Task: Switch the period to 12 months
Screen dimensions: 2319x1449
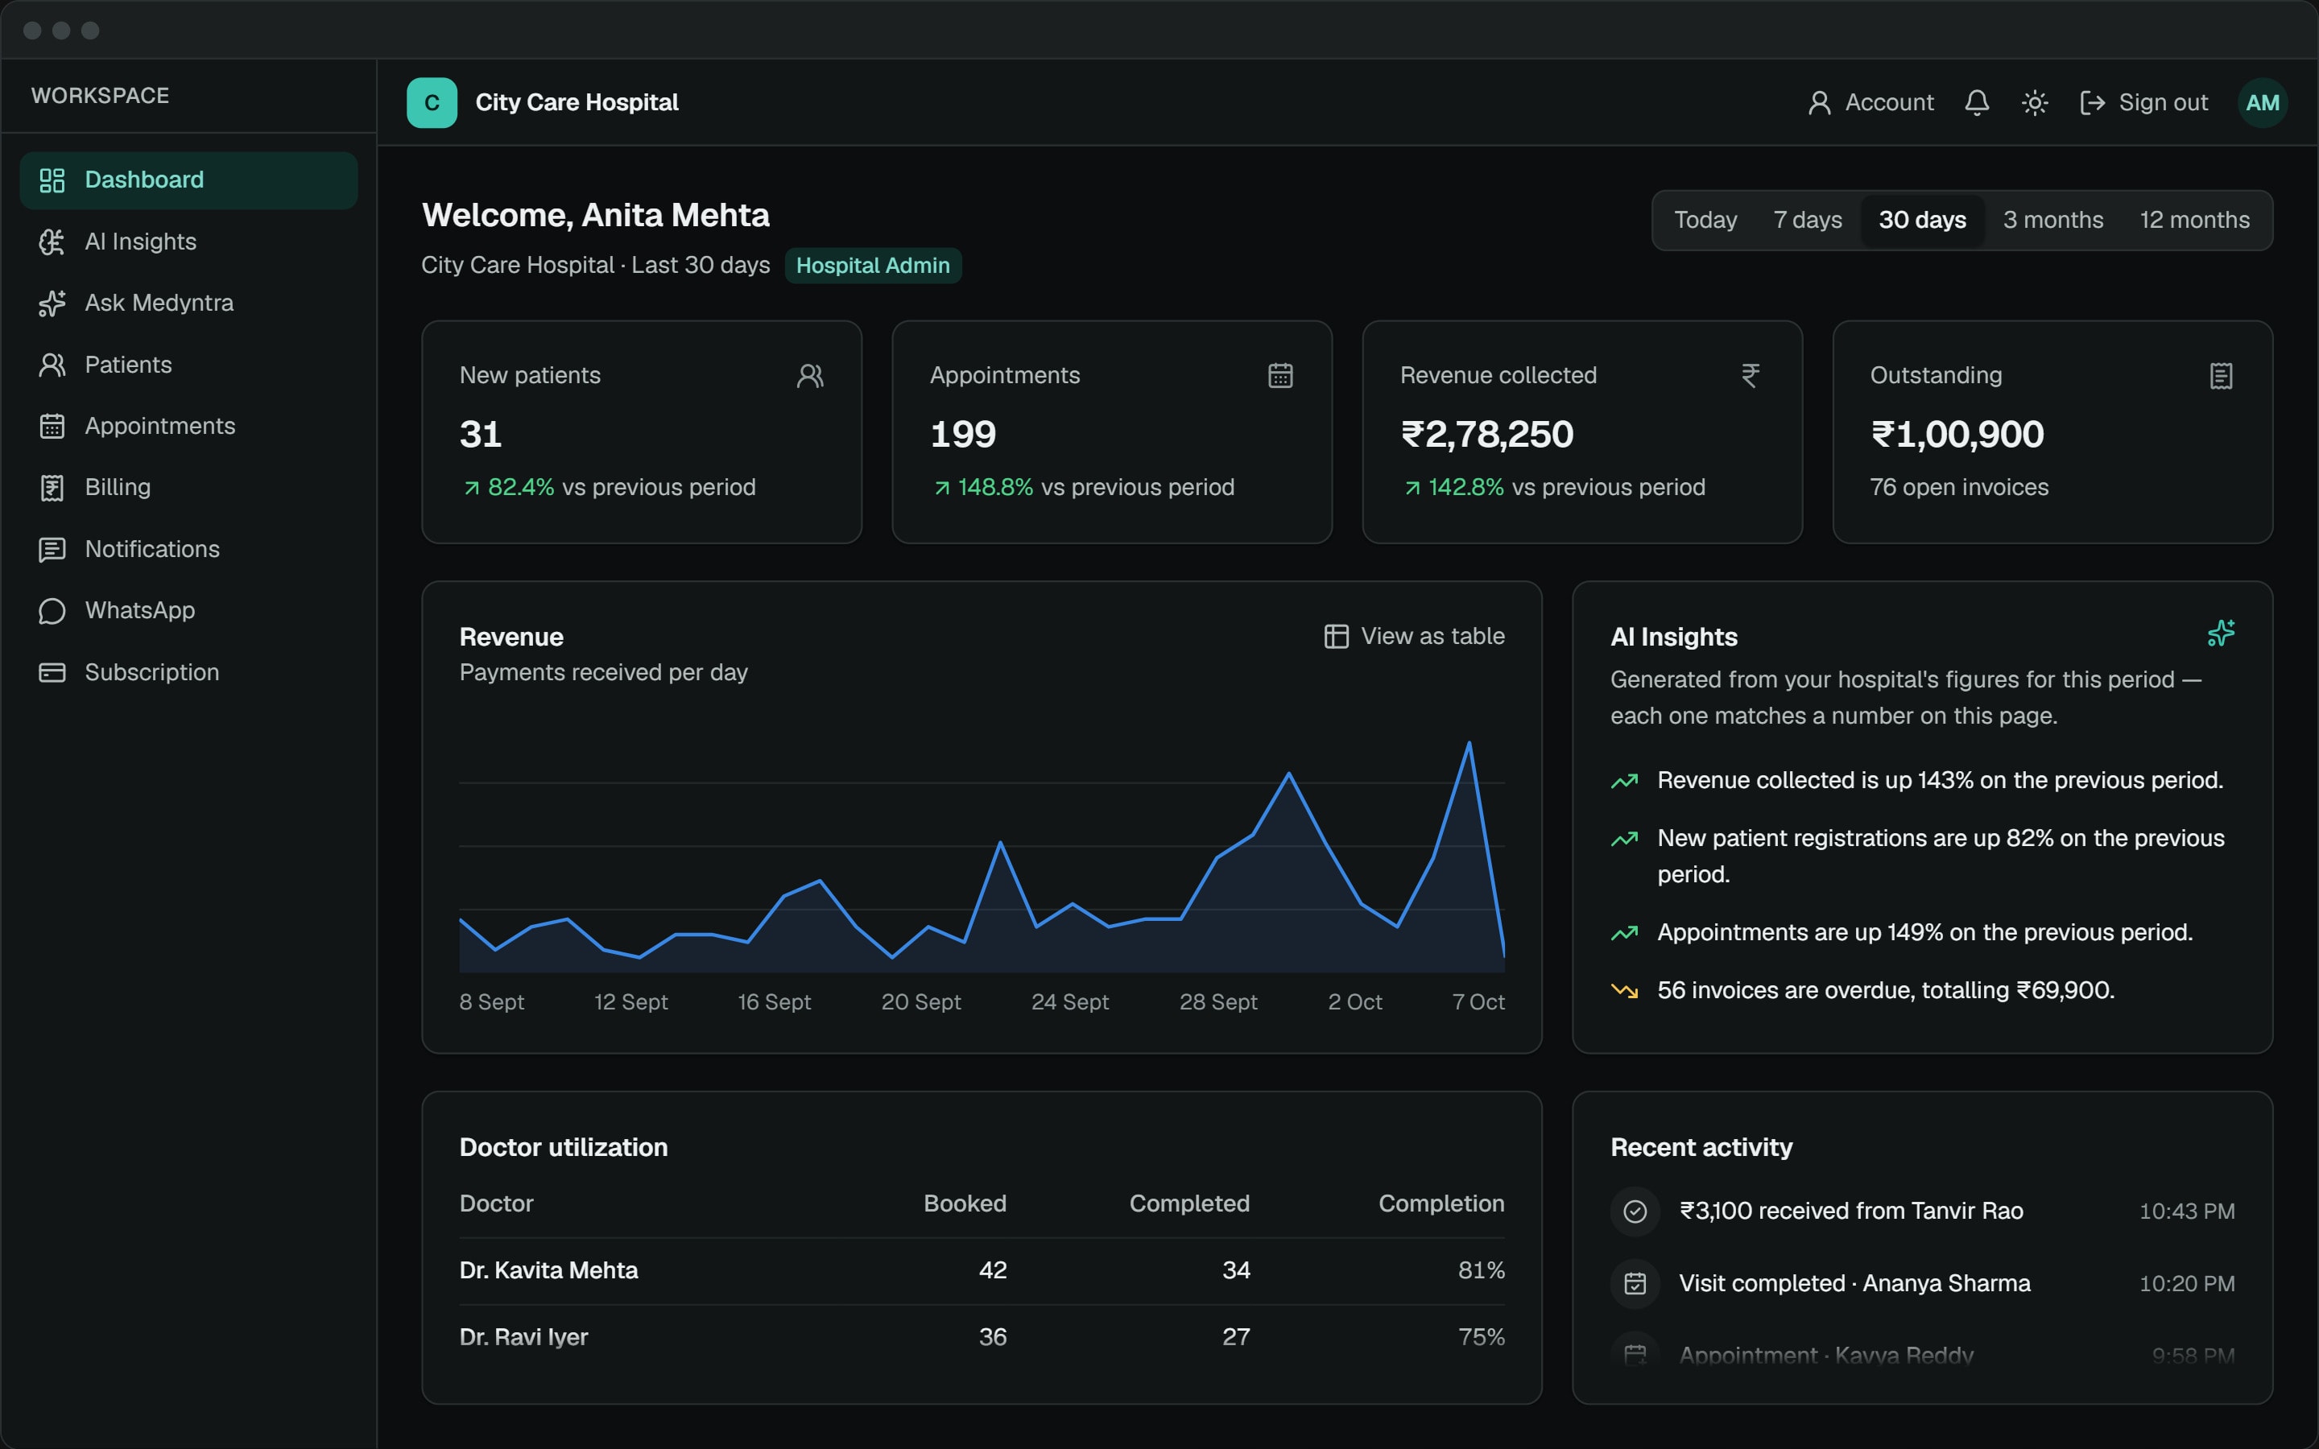Action: click(x=2194, y=221)
